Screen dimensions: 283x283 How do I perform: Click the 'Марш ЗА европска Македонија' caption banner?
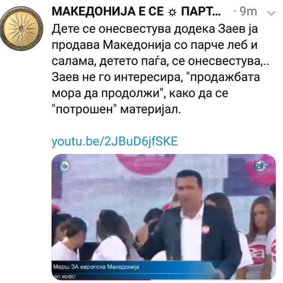click(96, 267)
